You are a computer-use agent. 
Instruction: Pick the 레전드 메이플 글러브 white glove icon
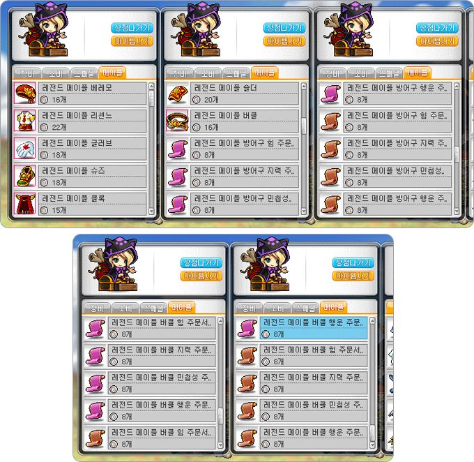25,149
